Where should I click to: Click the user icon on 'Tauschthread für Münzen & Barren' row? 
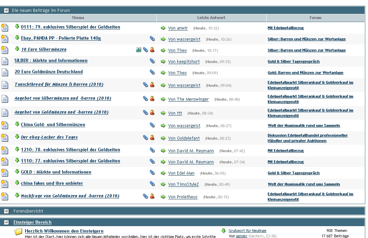152,85
